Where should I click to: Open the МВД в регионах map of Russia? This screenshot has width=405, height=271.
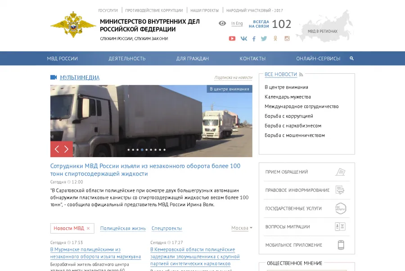pos(325,27)
